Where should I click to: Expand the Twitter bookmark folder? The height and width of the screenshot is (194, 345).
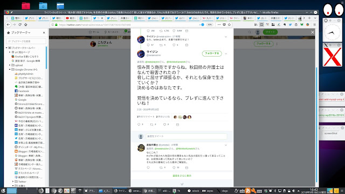pyautogui.click(x=13, y=182)
